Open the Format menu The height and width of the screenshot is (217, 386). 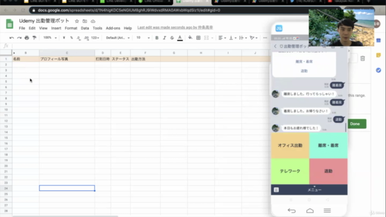coord(71,28)
